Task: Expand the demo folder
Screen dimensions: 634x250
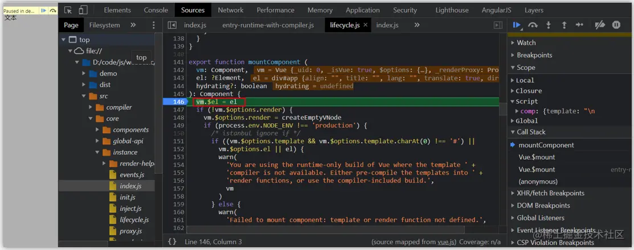Action: tap(84, 73)
